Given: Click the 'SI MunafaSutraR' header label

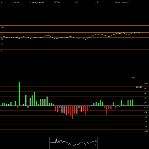Looking at the screenshot, I should pos(37,2).
